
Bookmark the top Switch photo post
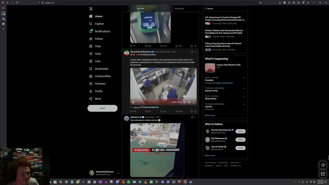click(x=191, y=46)
